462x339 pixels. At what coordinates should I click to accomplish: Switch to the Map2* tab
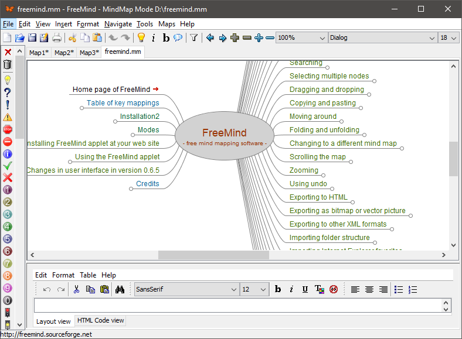(x=64, y=52)
